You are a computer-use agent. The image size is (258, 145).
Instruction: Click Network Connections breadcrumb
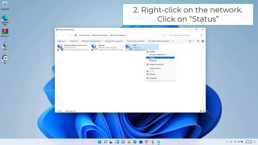tap(118, 35)
